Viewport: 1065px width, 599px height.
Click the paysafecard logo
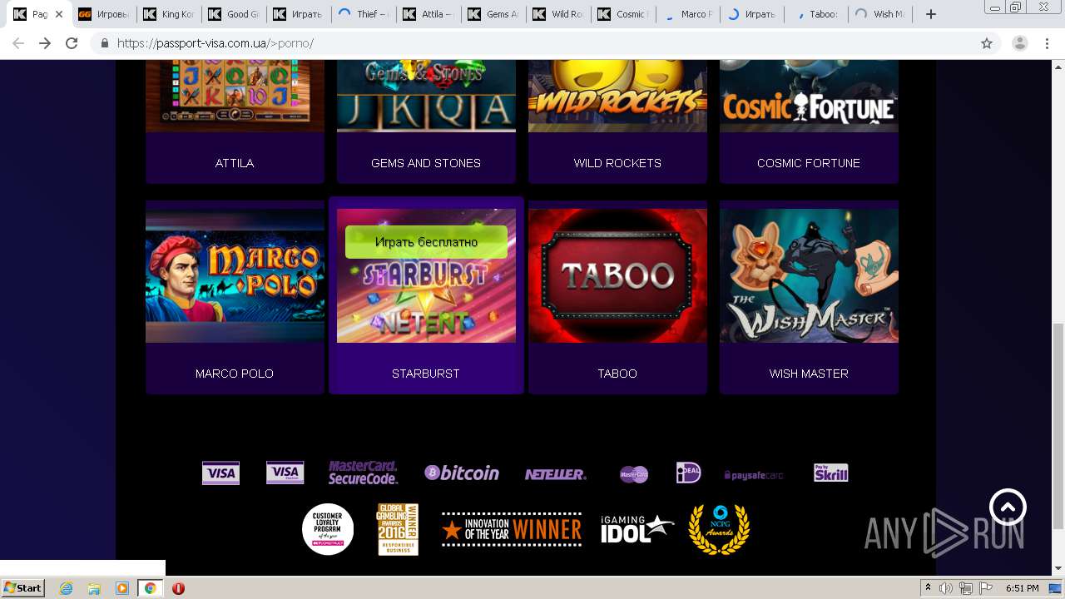click(754, 475)
